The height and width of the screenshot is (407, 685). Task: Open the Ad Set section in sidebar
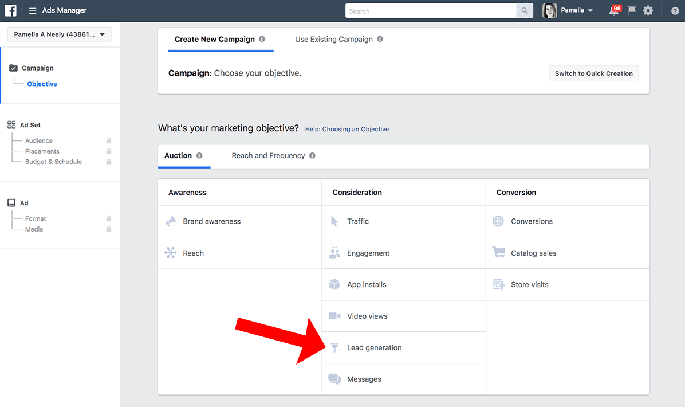pos(30,125)
